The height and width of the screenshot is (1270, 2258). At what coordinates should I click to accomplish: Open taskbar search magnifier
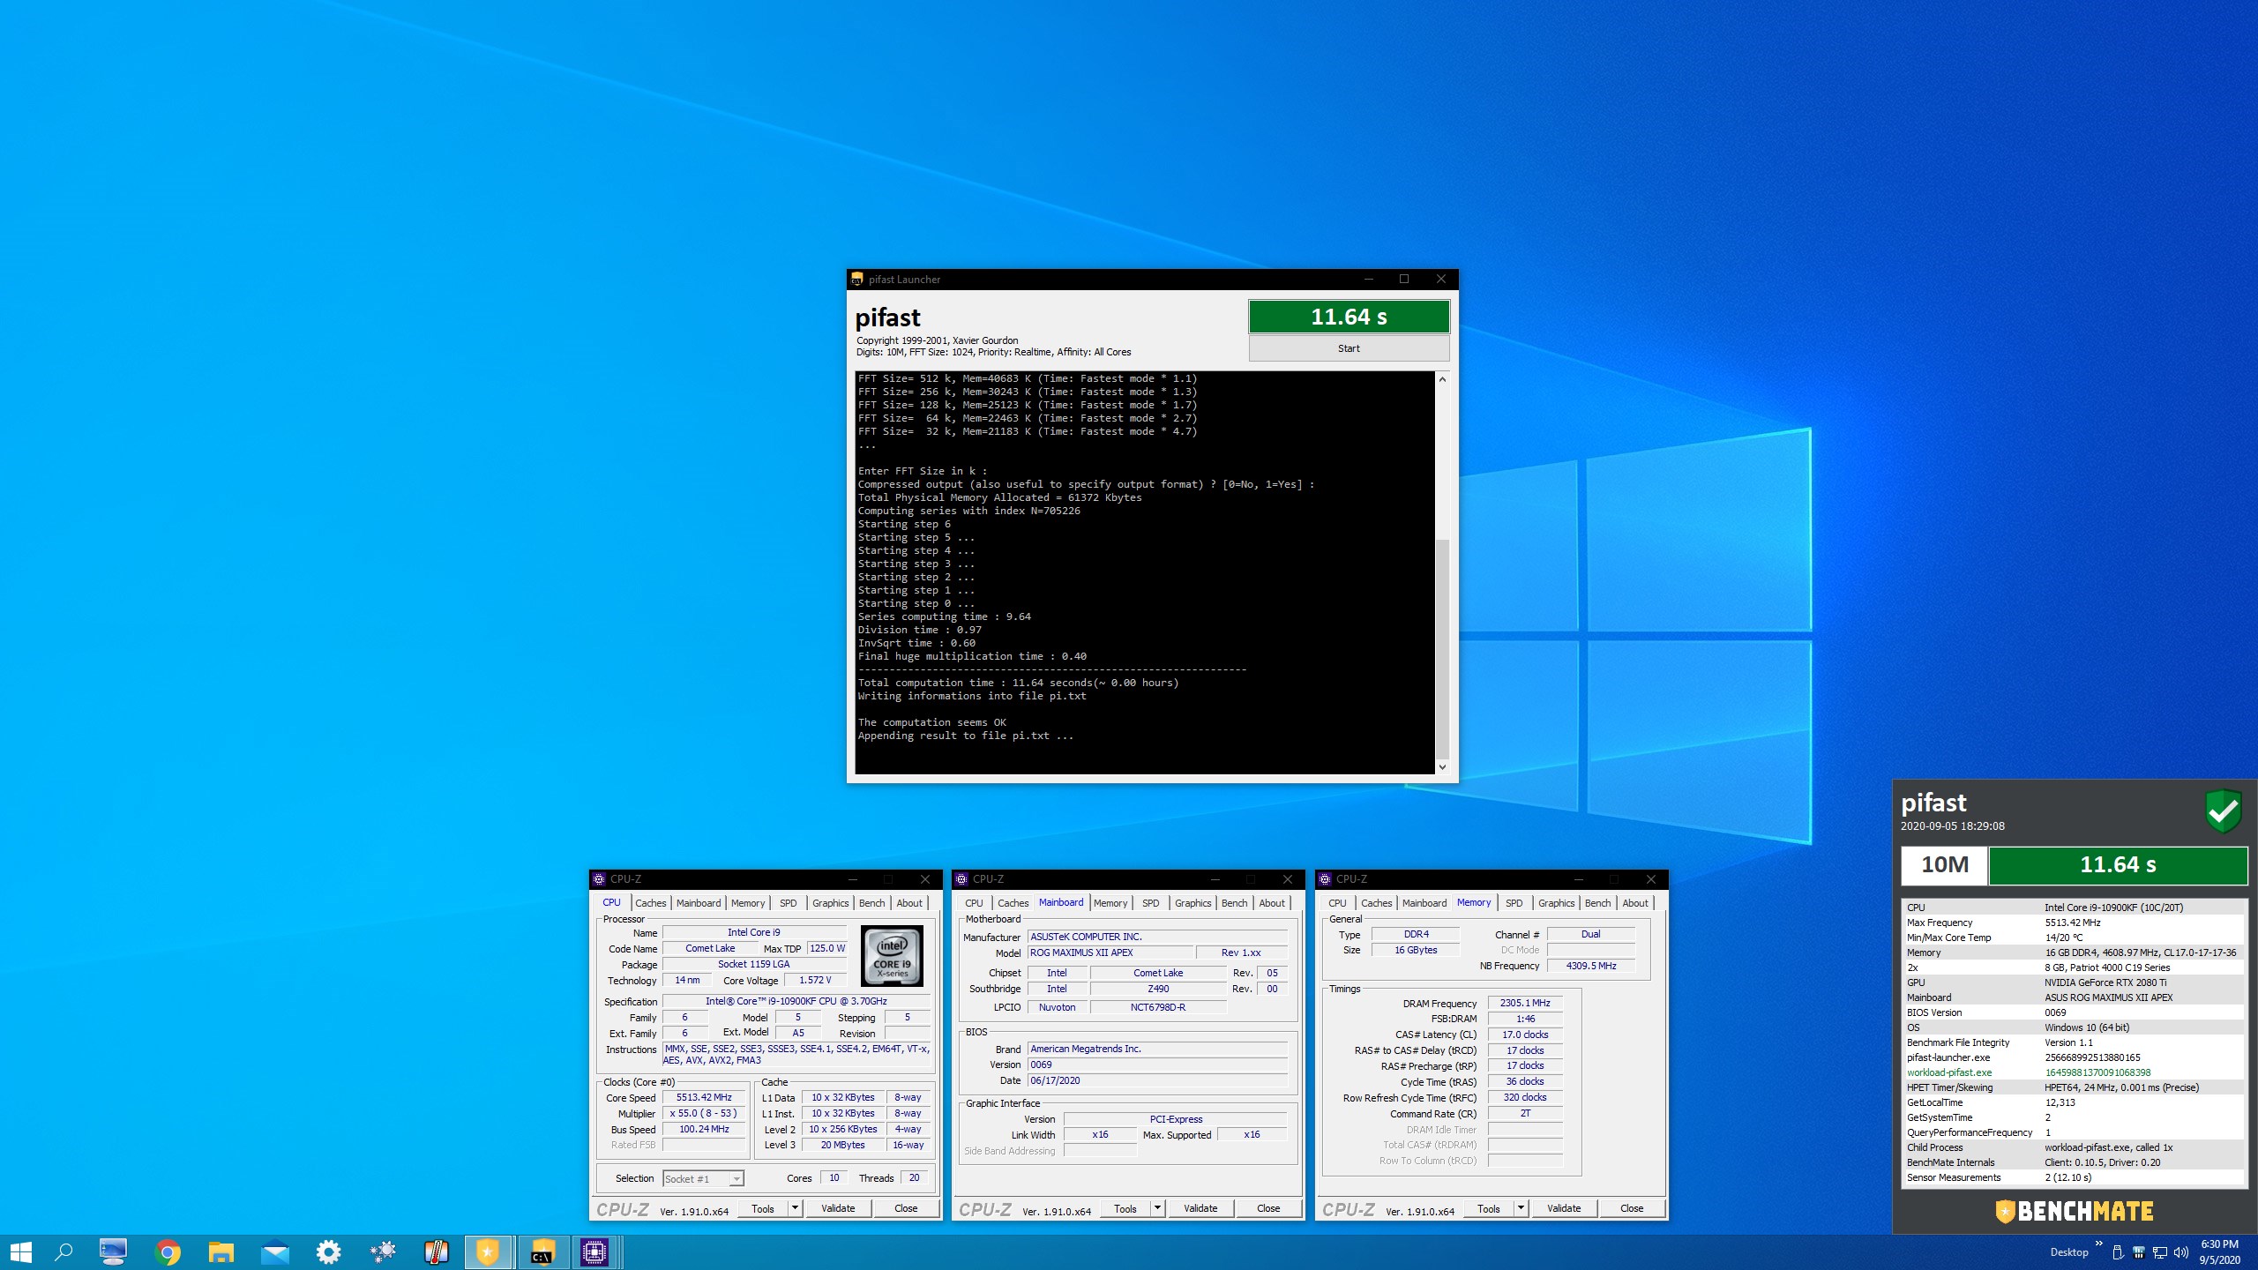(x=64, y=1251)
